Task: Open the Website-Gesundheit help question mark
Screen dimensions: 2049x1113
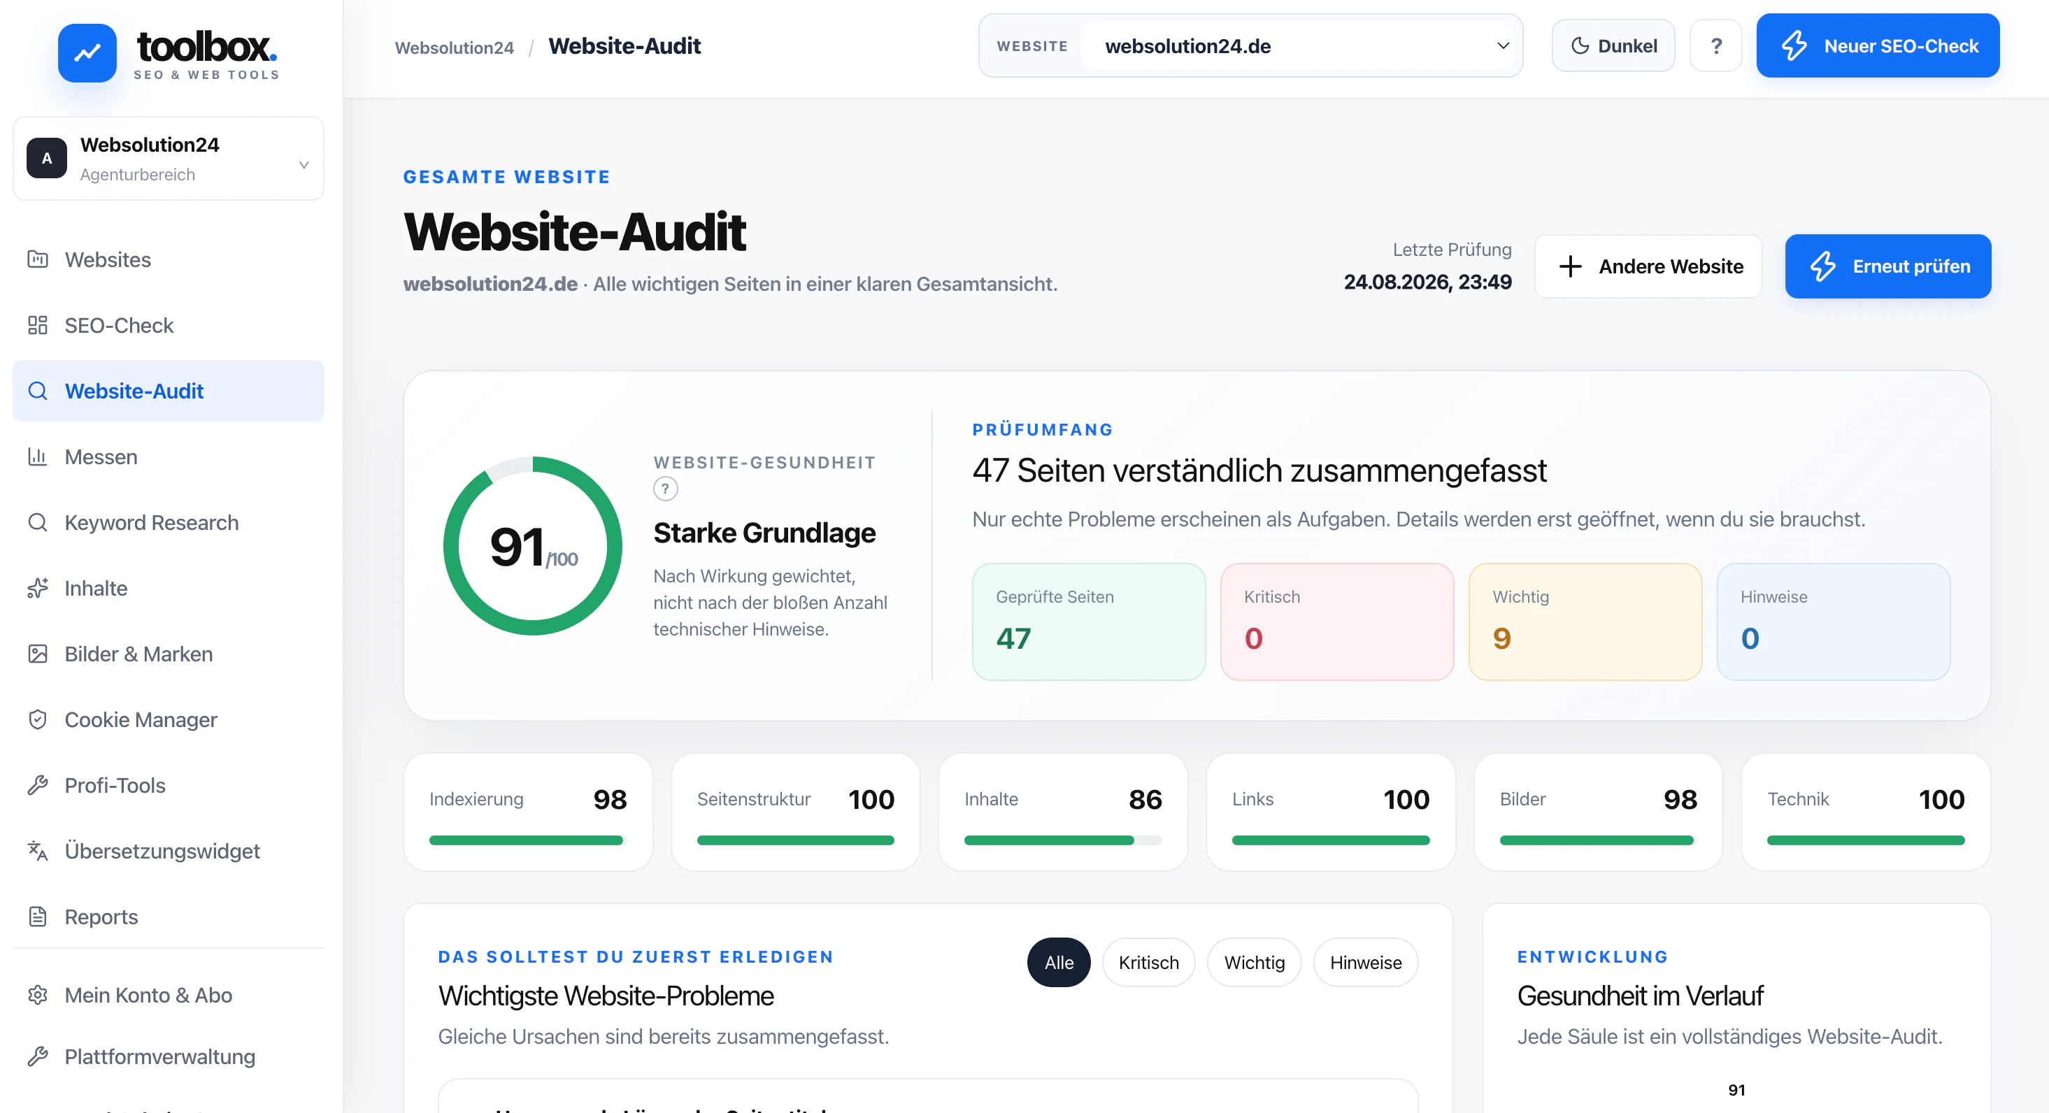Action: click(x=666, y=489)
